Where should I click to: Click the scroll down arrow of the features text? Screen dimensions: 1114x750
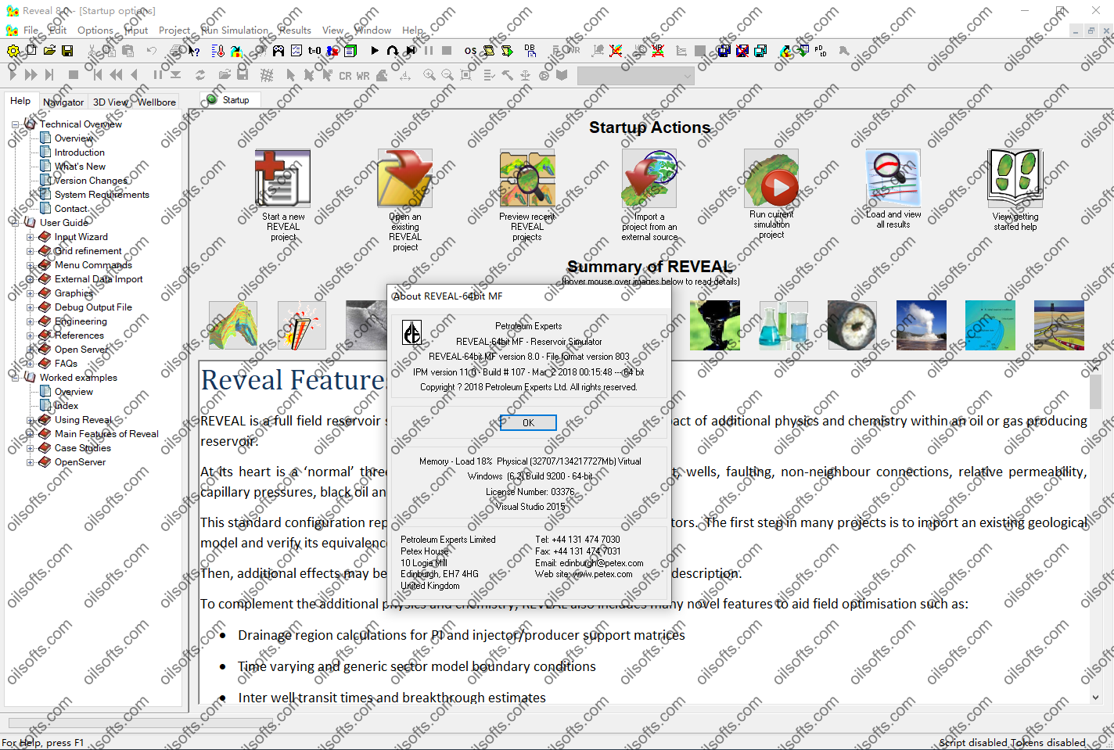pos(1095,698)
